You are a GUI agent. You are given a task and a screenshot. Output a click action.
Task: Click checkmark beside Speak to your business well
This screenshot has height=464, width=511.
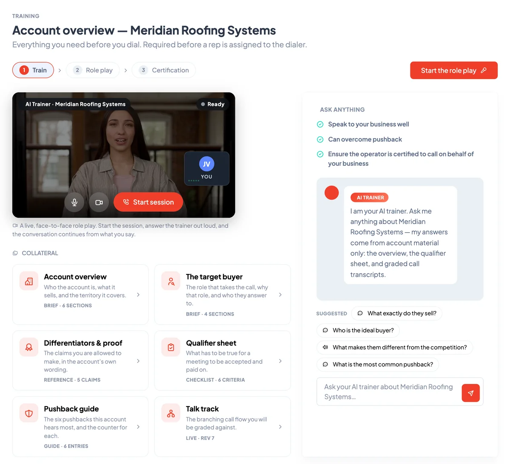coord(320,124)
